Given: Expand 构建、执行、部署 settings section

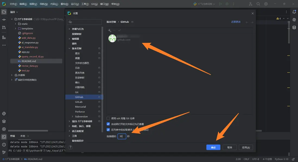Looking at the screenshot, I should 69,126.
